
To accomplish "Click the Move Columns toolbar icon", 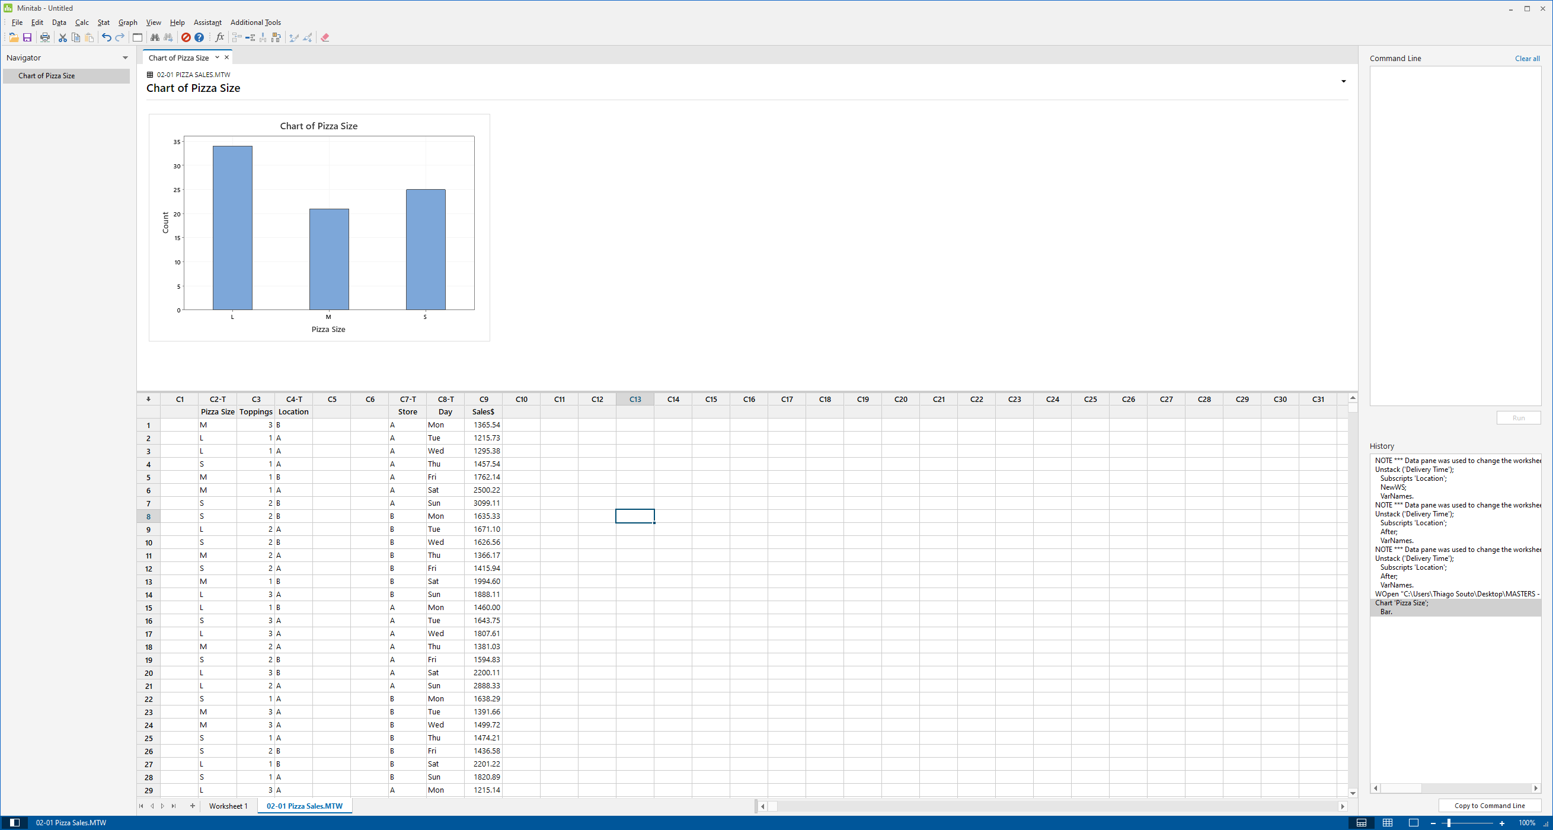I will [x=277, y=37].
